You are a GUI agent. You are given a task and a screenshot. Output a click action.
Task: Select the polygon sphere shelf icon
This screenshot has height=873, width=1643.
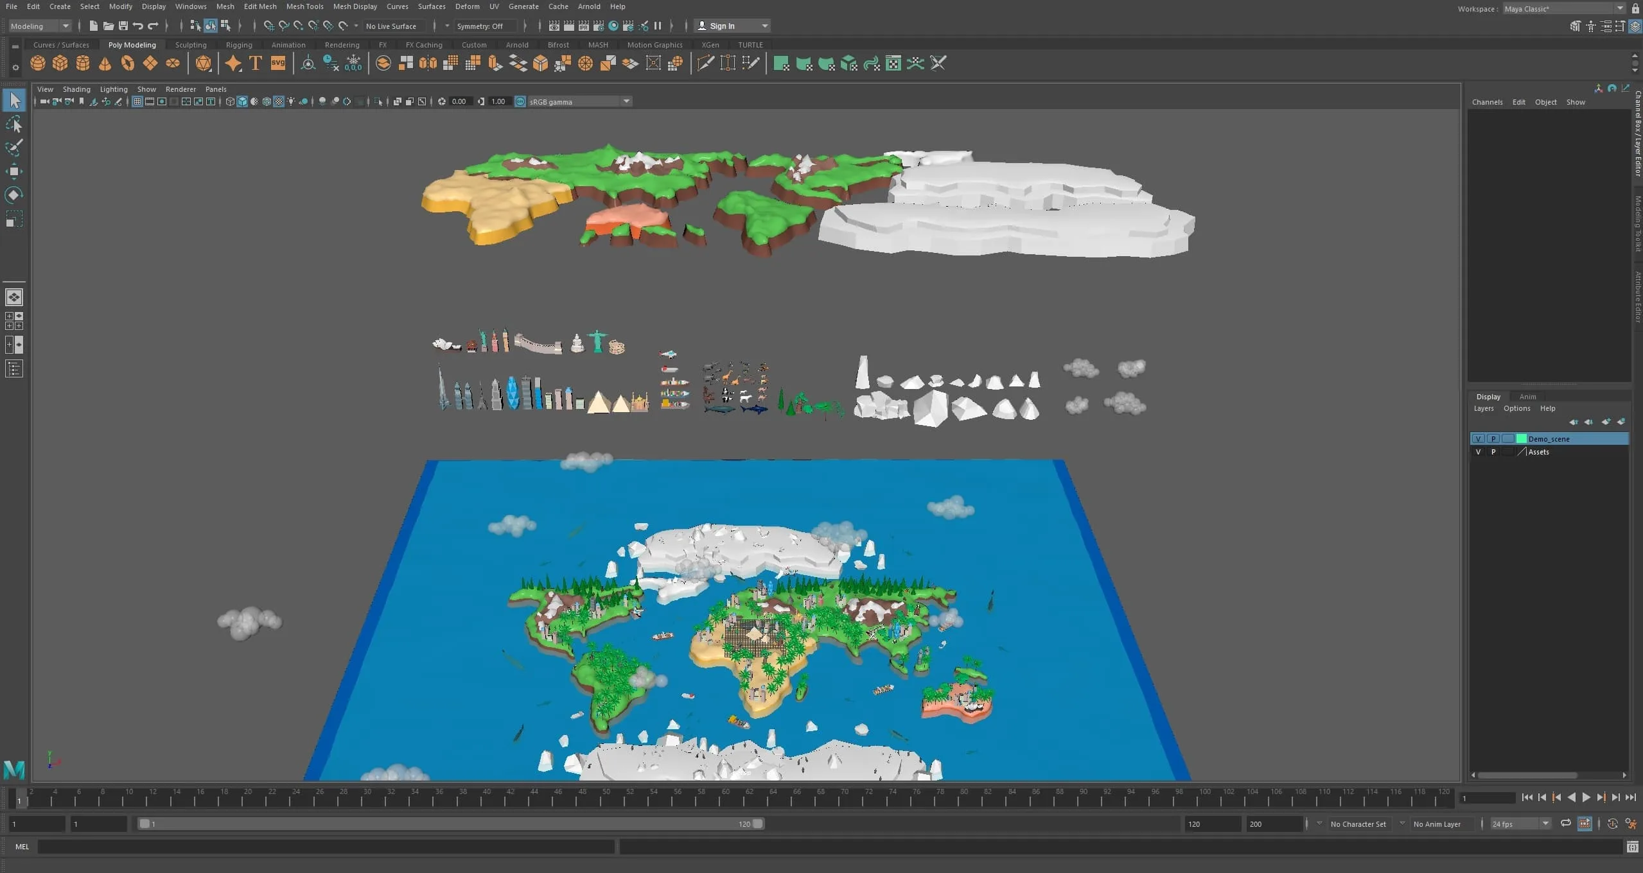(38, 64)
